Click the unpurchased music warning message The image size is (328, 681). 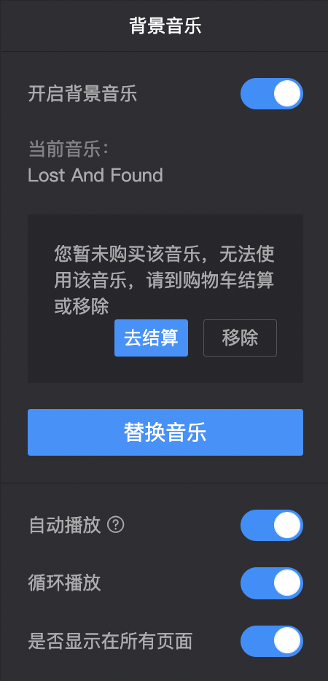coord(164,280)
